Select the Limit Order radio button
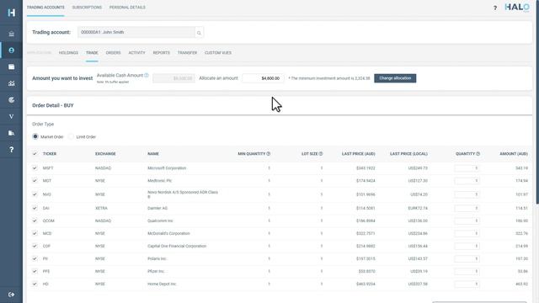Viewport: 539px width, 303px height. (x=71, y=136)
